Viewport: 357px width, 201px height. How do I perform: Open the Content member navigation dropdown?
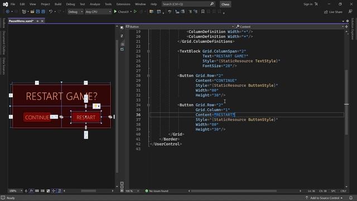point(290,27)
